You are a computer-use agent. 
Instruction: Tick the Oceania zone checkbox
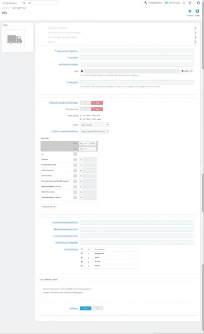click(75, 192)
